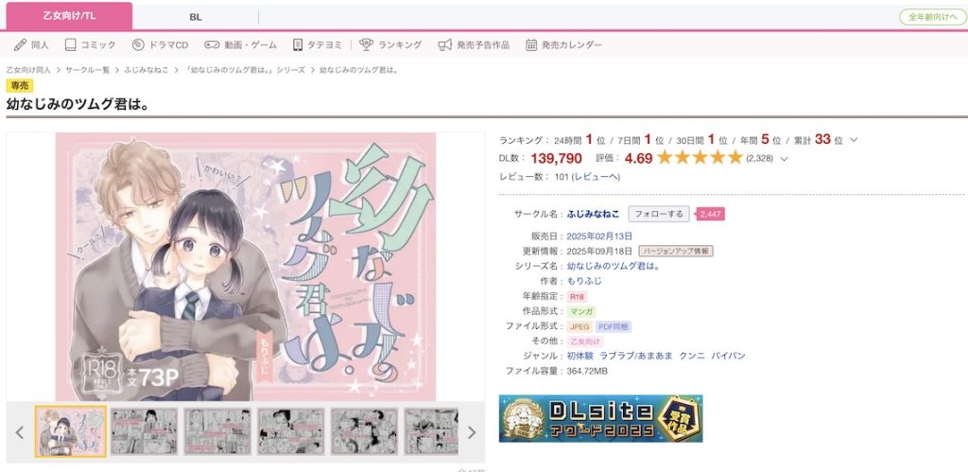The width and height of the screenshot is (968, 472).
Task: Toggle follow with フォローする button
Action: tap(659, 214)
